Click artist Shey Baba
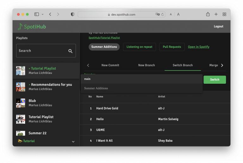Viewport: 243px width, 163px height. 165,140
